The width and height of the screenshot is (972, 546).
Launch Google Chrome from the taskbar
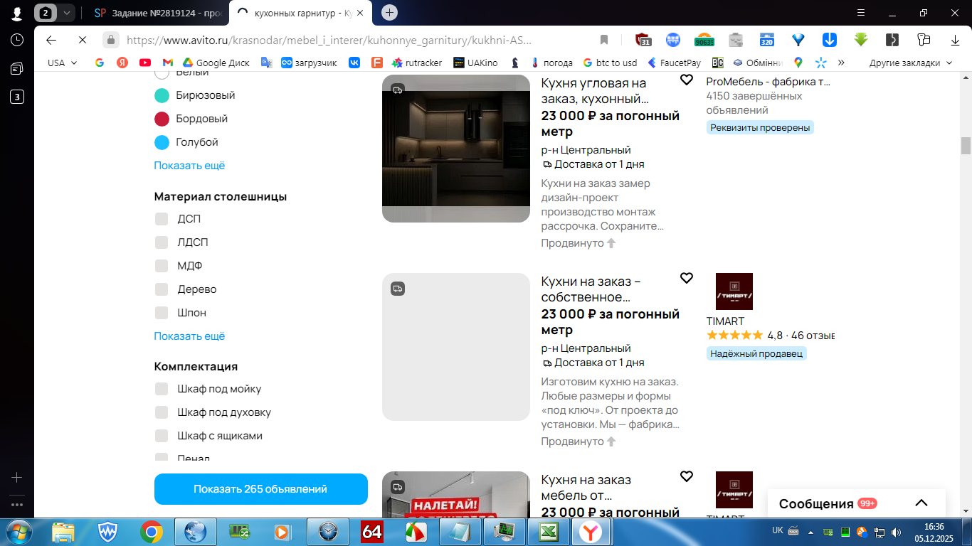pos(151,531)
